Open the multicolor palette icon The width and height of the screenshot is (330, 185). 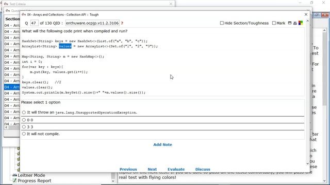click(301, 23)
